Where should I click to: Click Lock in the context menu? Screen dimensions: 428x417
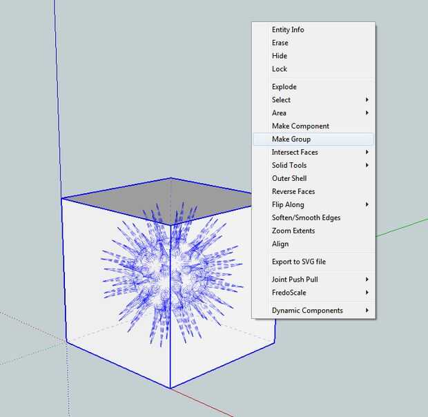(313, 69)
